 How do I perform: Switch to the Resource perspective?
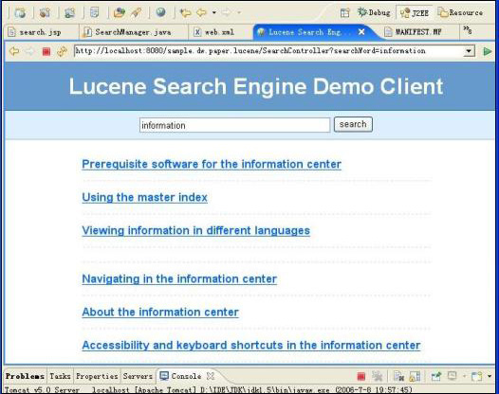click(460, 12)
